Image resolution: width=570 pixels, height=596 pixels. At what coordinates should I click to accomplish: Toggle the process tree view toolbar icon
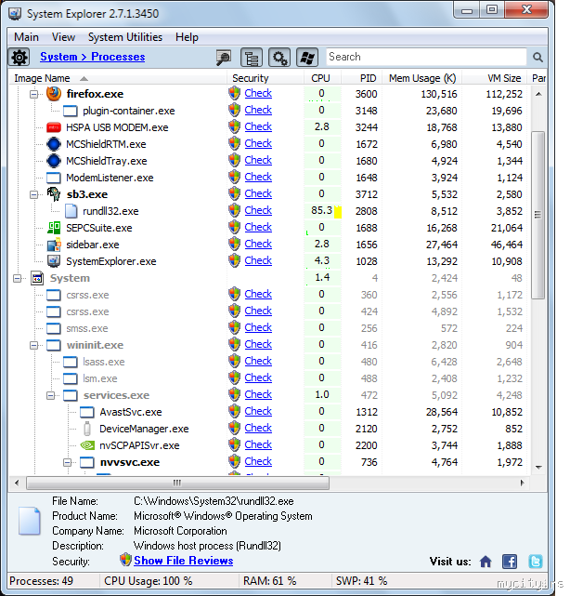252,58
